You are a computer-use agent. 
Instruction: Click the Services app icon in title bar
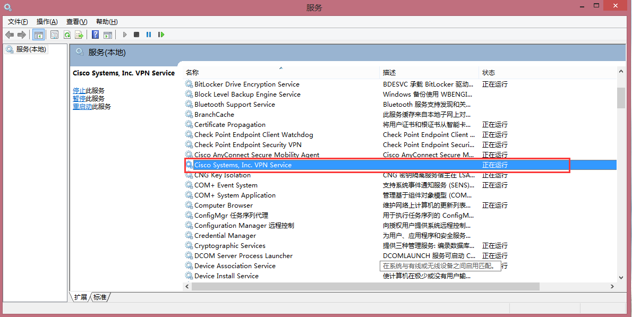pos(8,7)
